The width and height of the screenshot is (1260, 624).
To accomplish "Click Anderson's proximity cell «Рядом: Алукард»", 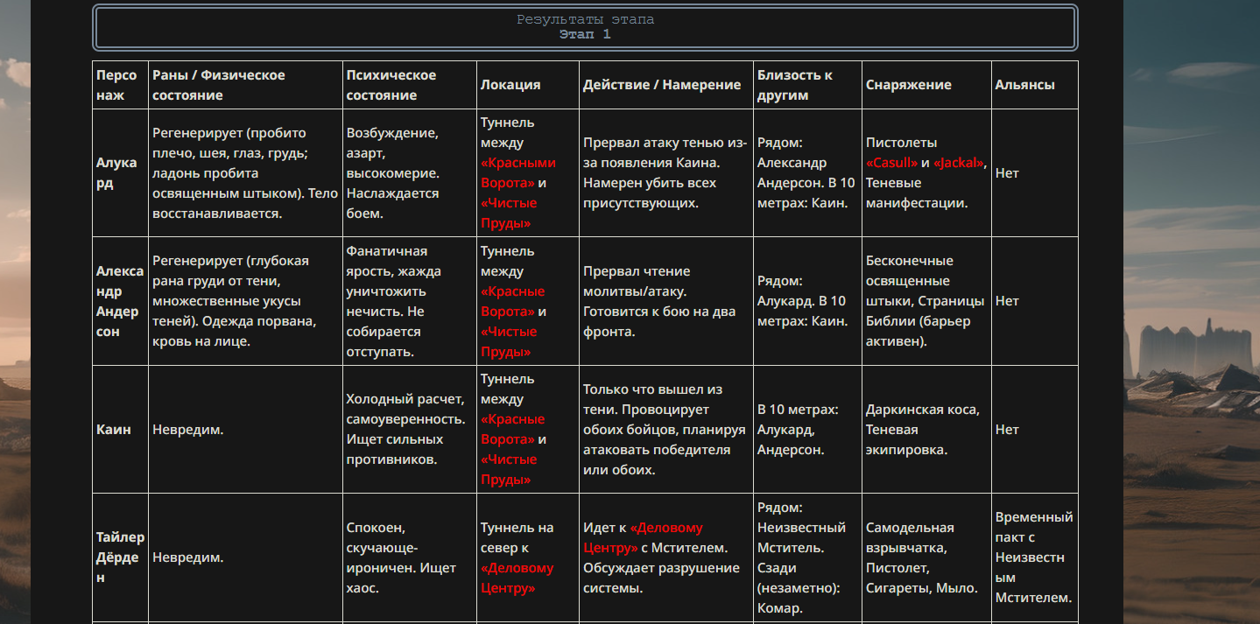I will pos(807,301).
